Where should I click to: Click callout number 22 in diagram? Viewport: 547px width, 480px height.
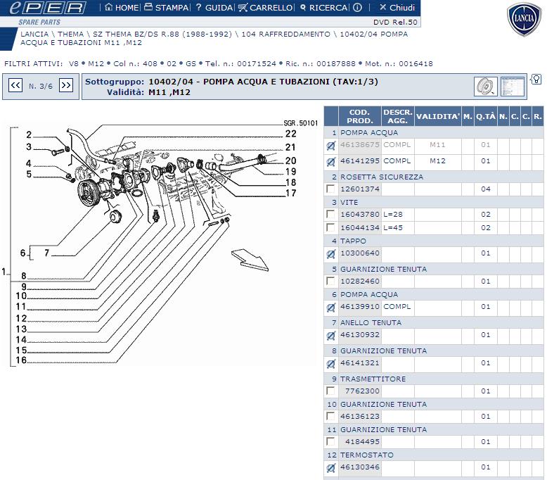[x=290, y=134]
